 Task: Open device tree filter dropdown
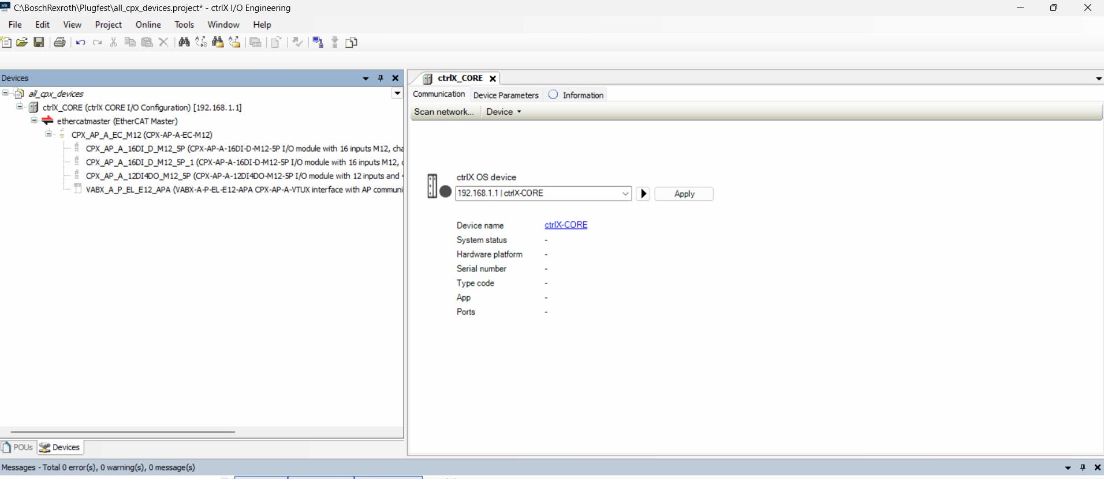pos(397,93)
